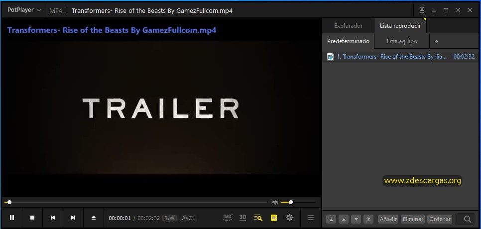481x229 pixels.
Task: Maximize the PotPlayer window
Action: 446,10
